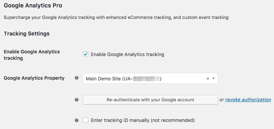Click the 'Enable Google Analytics tracking' checkbox label text
Viewport: 274px width, 129px height.
click(127, 54)
